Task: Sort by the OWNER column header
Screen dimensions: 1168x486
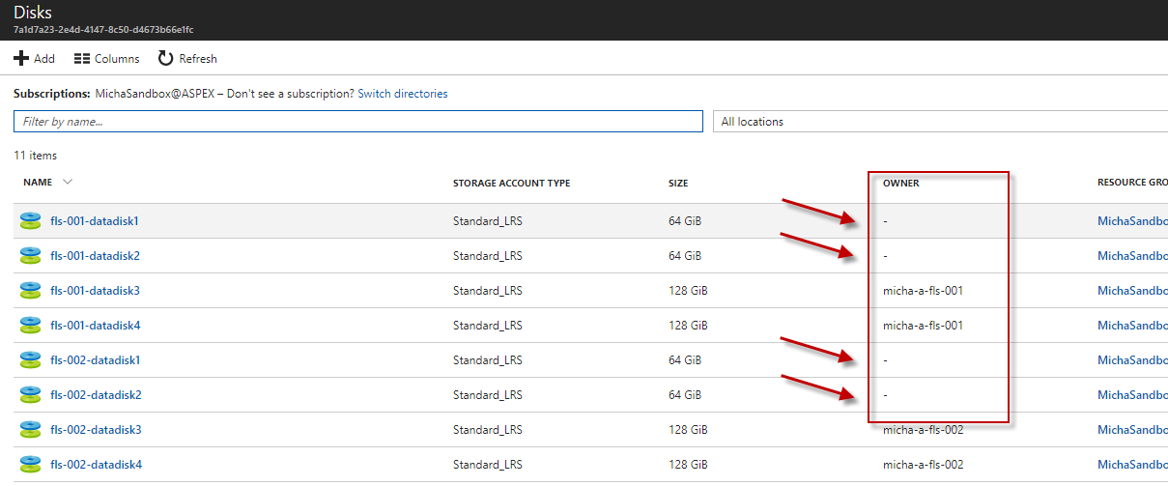Action: [900, 183]
